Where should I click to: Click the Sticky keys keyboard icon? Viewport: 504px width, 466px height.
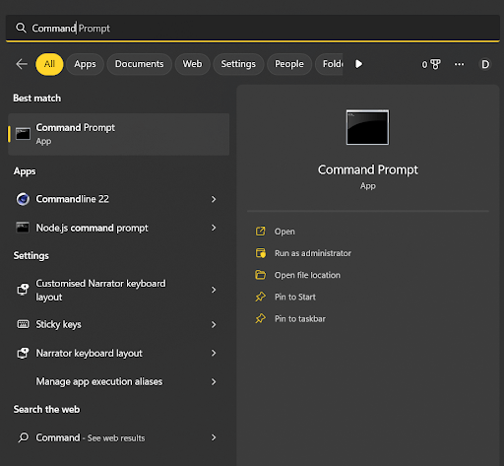tap(23, 324)
